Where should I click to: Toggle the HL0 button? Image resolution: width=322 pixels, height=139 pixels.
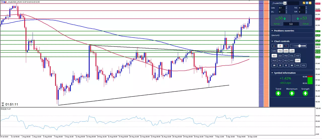pos(274,61)
